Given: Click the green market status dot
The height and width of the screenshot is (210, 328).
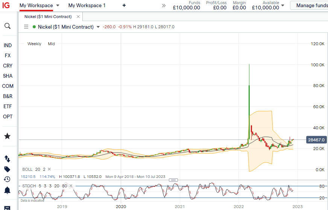Looking at the screenshot, I should (34, 27).
